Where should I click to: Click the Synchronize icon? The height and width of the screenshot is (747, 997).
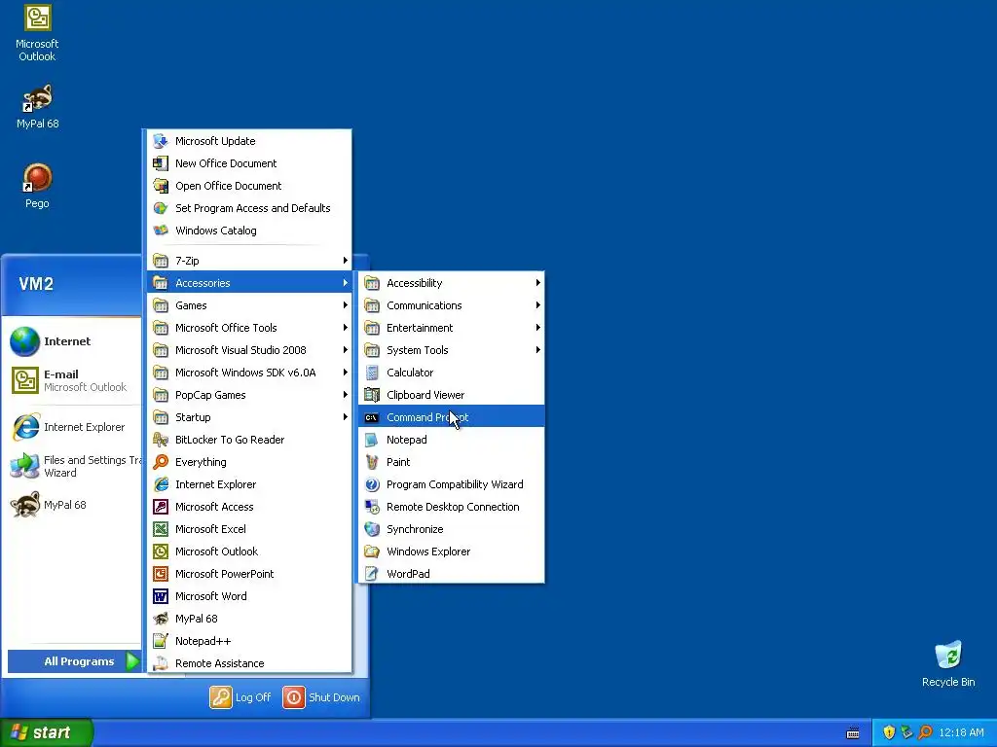click(372, 528)
